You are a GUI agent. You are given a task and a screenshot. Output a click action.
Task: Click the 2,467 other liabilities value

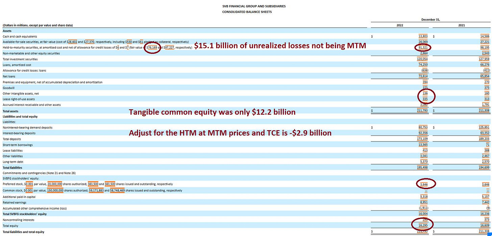tap(485, 156)
